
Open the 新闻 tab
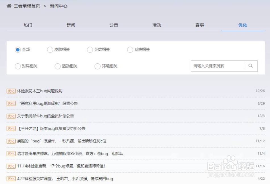70,25
